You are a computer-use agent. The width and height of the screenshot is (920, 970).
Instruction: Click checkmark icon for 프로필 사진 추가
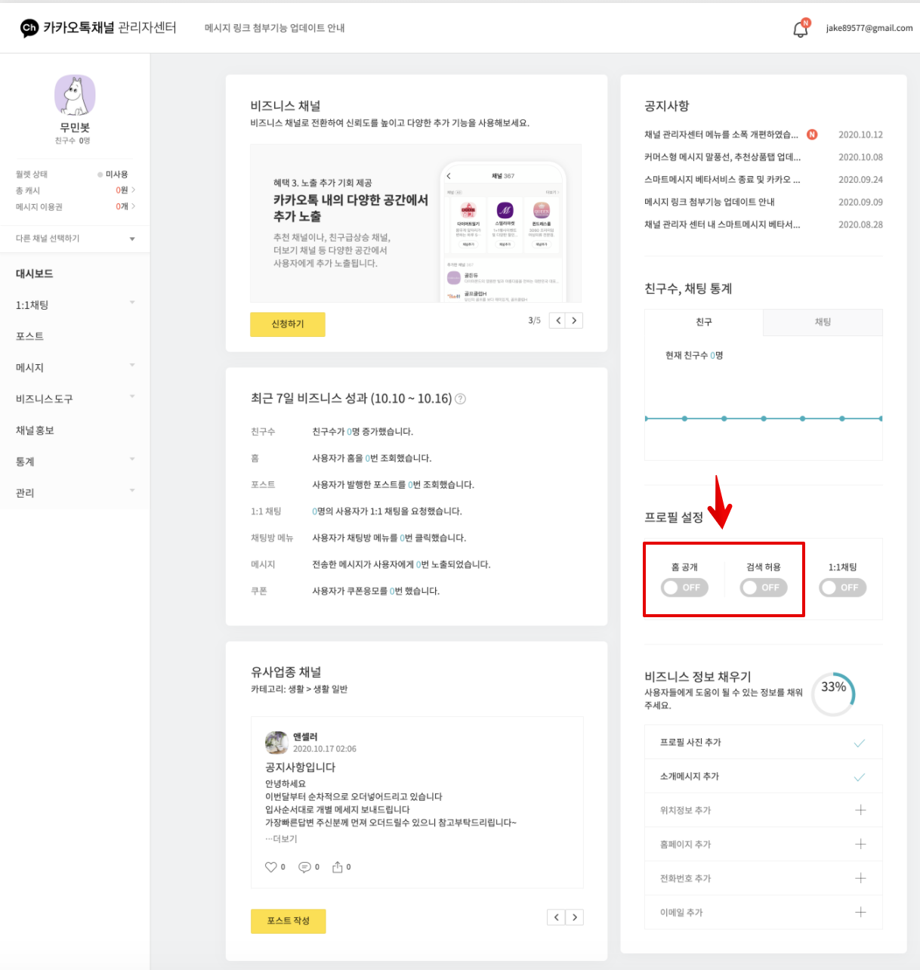pyautogui.click(x=860, y=743)
